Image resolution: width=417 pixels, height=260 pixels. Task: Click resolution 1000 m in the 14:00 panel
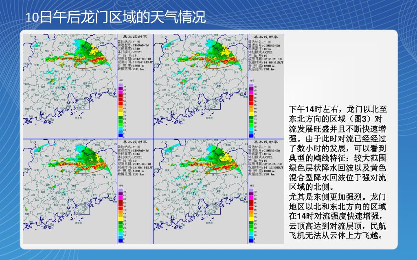click(269, 65)
